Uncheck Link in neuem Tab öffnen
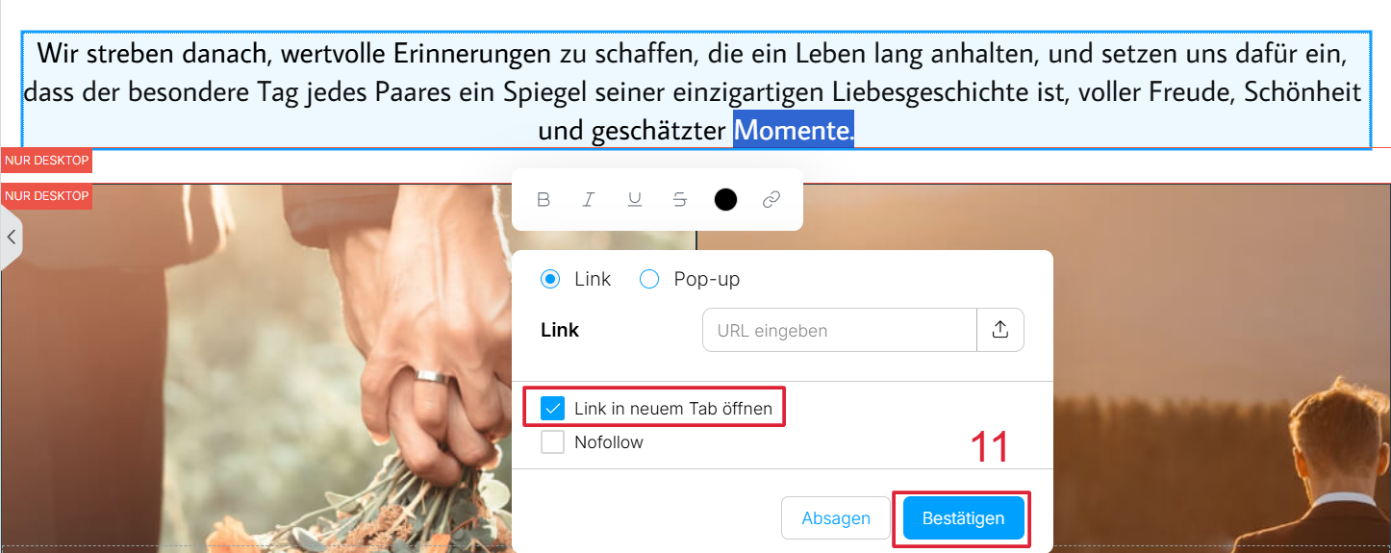Image resolution: width=1391 pixels, height=553 pixels. (553, 408)
